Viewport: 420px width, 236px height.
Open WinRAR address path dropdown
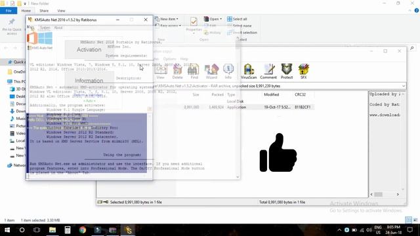pos(403,86)
